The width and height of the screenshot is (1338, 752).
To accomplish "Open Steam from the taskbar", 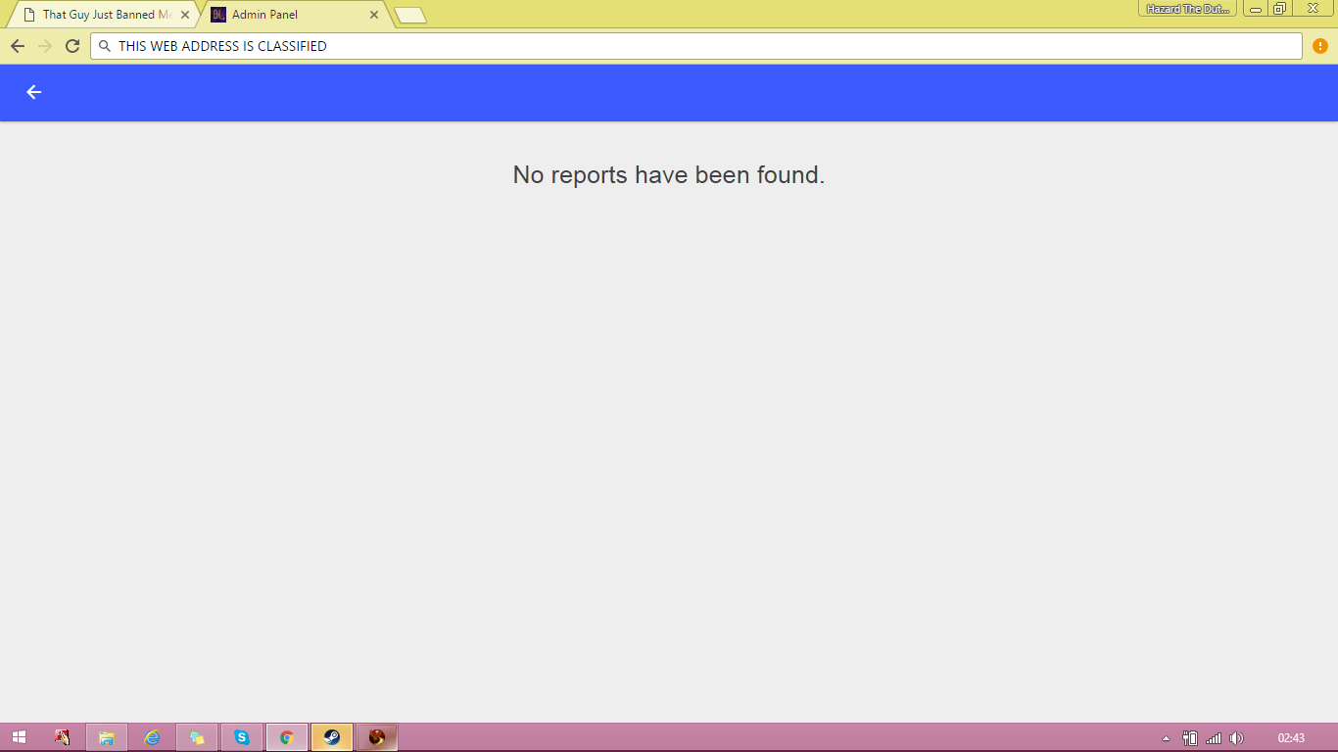I will (x=332, y=737).
